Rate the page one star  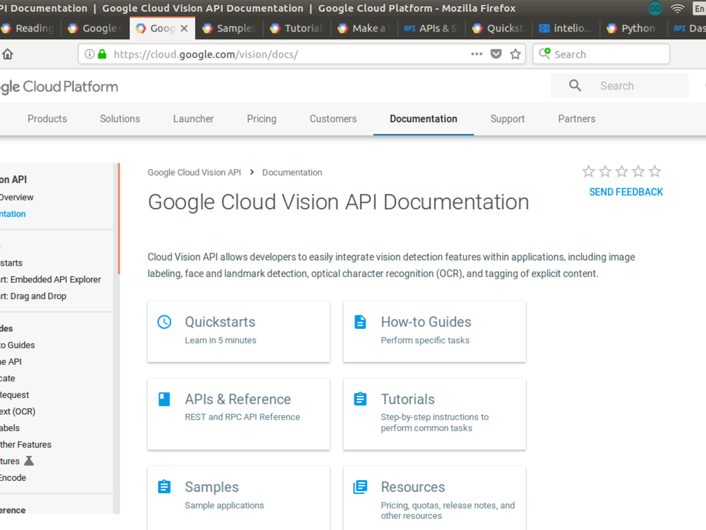tap(589, 172)
